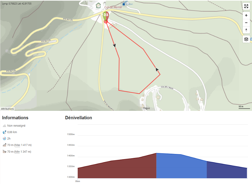Image resolution: width=252 pixels, height=184 pixels.
Task: Click the clock icon beside 2h
Action: pyautogui.click(x=4, y=138)
